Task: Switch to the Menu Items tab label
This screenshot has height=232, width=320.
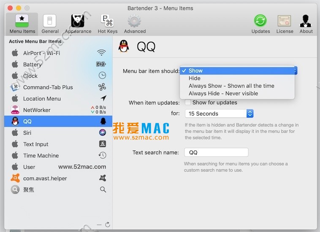Action: [x=22, y=31]
